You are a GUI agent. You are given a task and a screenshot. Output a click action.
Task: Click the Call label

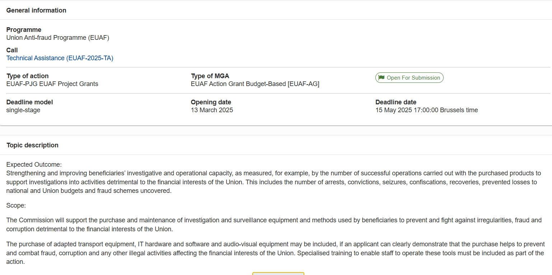(12, 50)
